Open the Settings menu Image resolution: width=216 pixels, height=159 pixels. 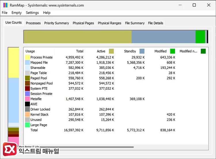(x=32, y=13)
